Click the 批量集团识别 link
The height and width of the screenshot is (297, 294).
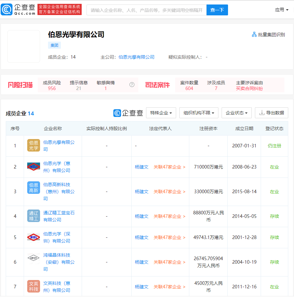271,35
